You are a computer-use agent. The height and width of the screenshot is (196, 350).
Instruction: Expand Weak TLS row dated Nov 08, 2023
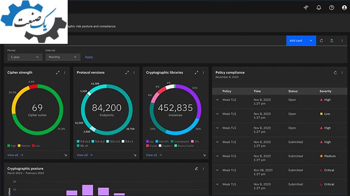[217, 170]
